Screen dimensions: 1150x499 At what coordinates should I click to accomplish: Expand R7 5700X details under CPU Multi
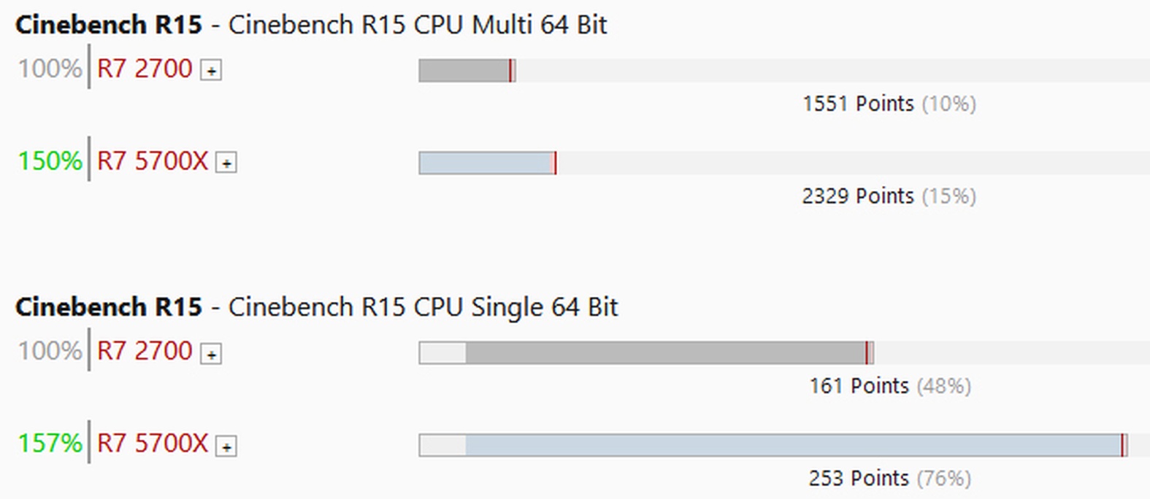tap(226, 163)
